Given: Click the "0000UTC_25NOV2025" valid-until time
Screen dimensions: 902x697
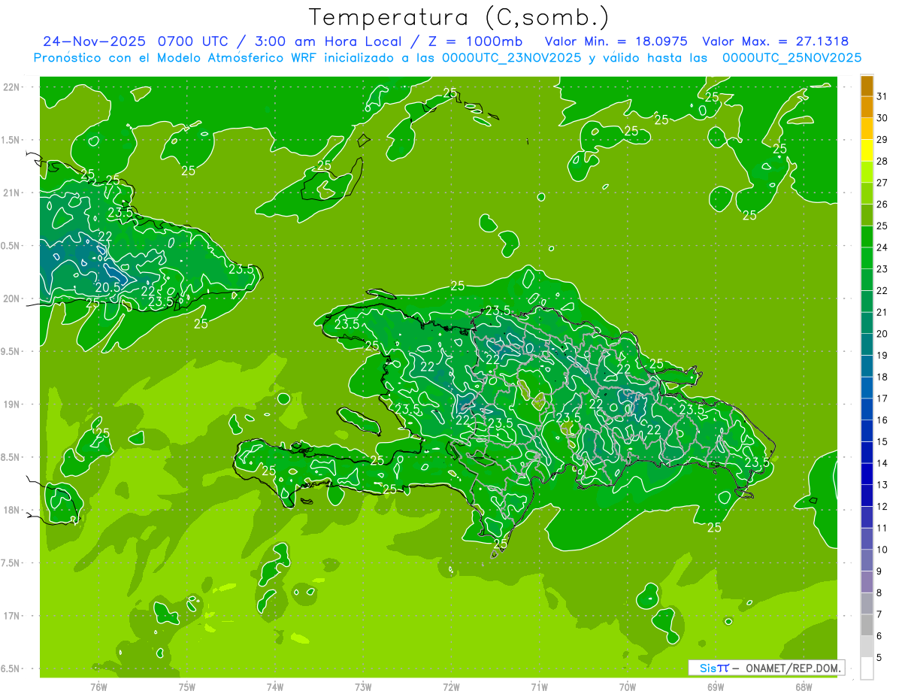Looking at the screenshot, I should [x=792, y=58].
